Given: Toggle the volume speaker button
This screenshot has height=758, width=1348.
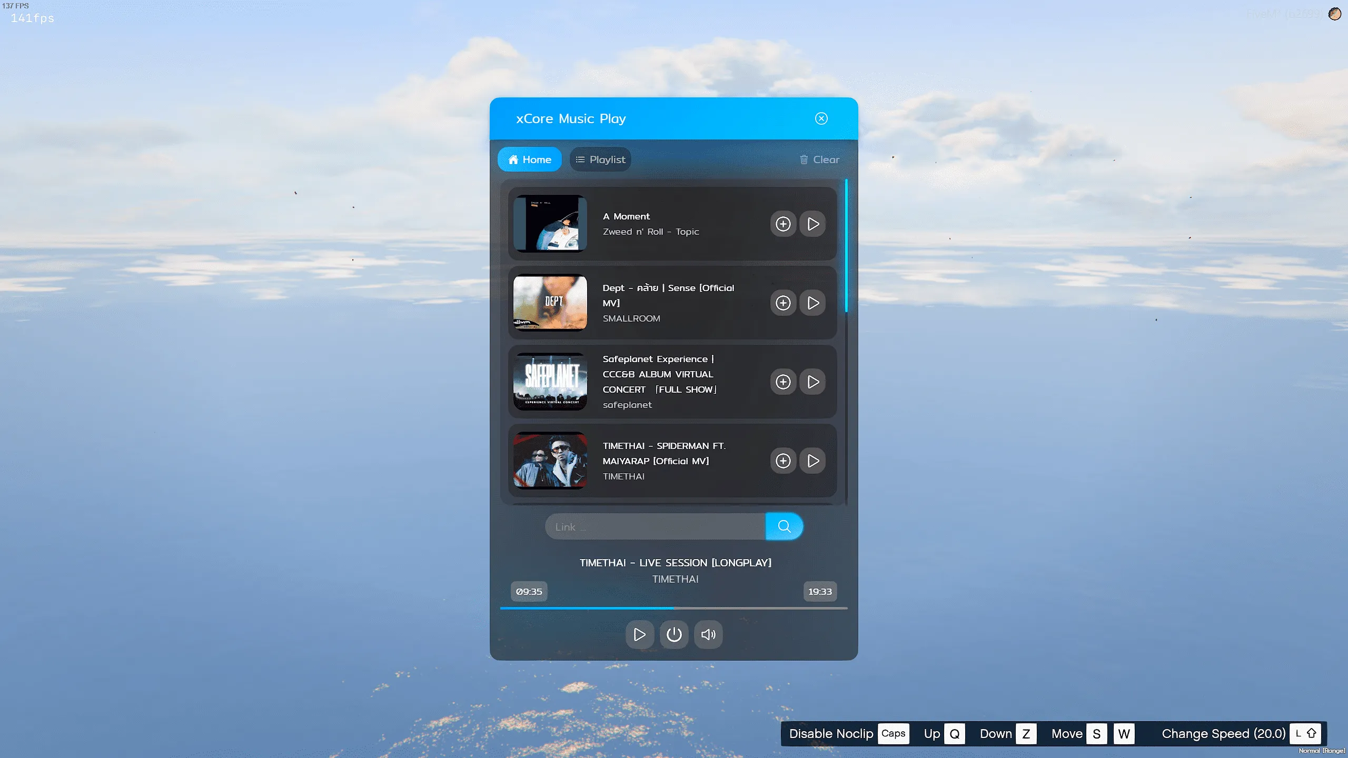Looking at the screenshot, I should click(x=708, y=634).
